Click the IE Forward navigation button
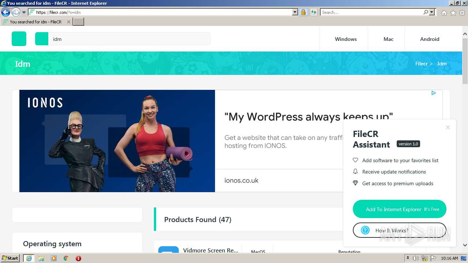 pos(15,12)
